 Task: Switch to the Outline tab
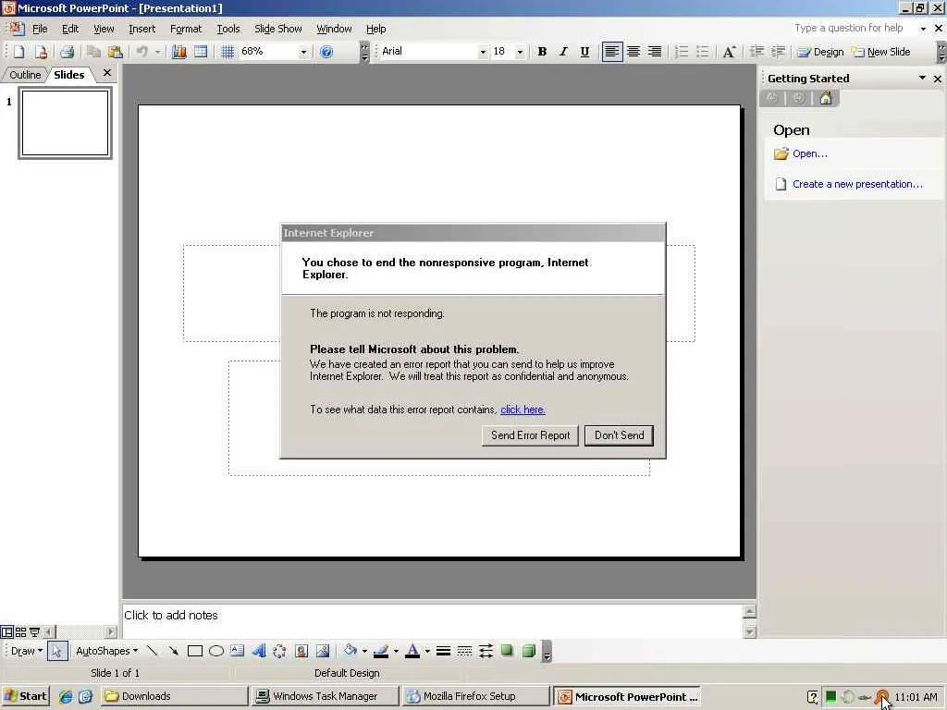[x=25, y=74]
